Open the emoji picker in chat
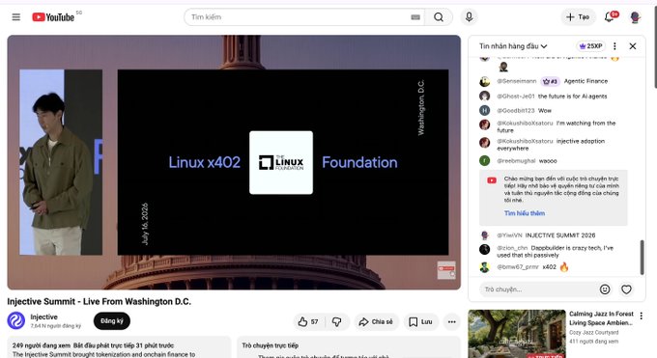 [605, 289]
